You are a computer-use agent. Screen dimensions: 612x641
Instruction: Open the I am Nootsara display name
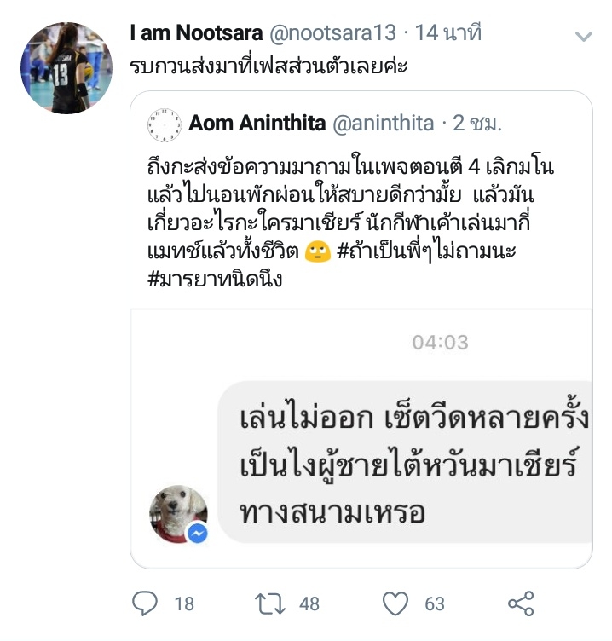click(x=196, y=32)
